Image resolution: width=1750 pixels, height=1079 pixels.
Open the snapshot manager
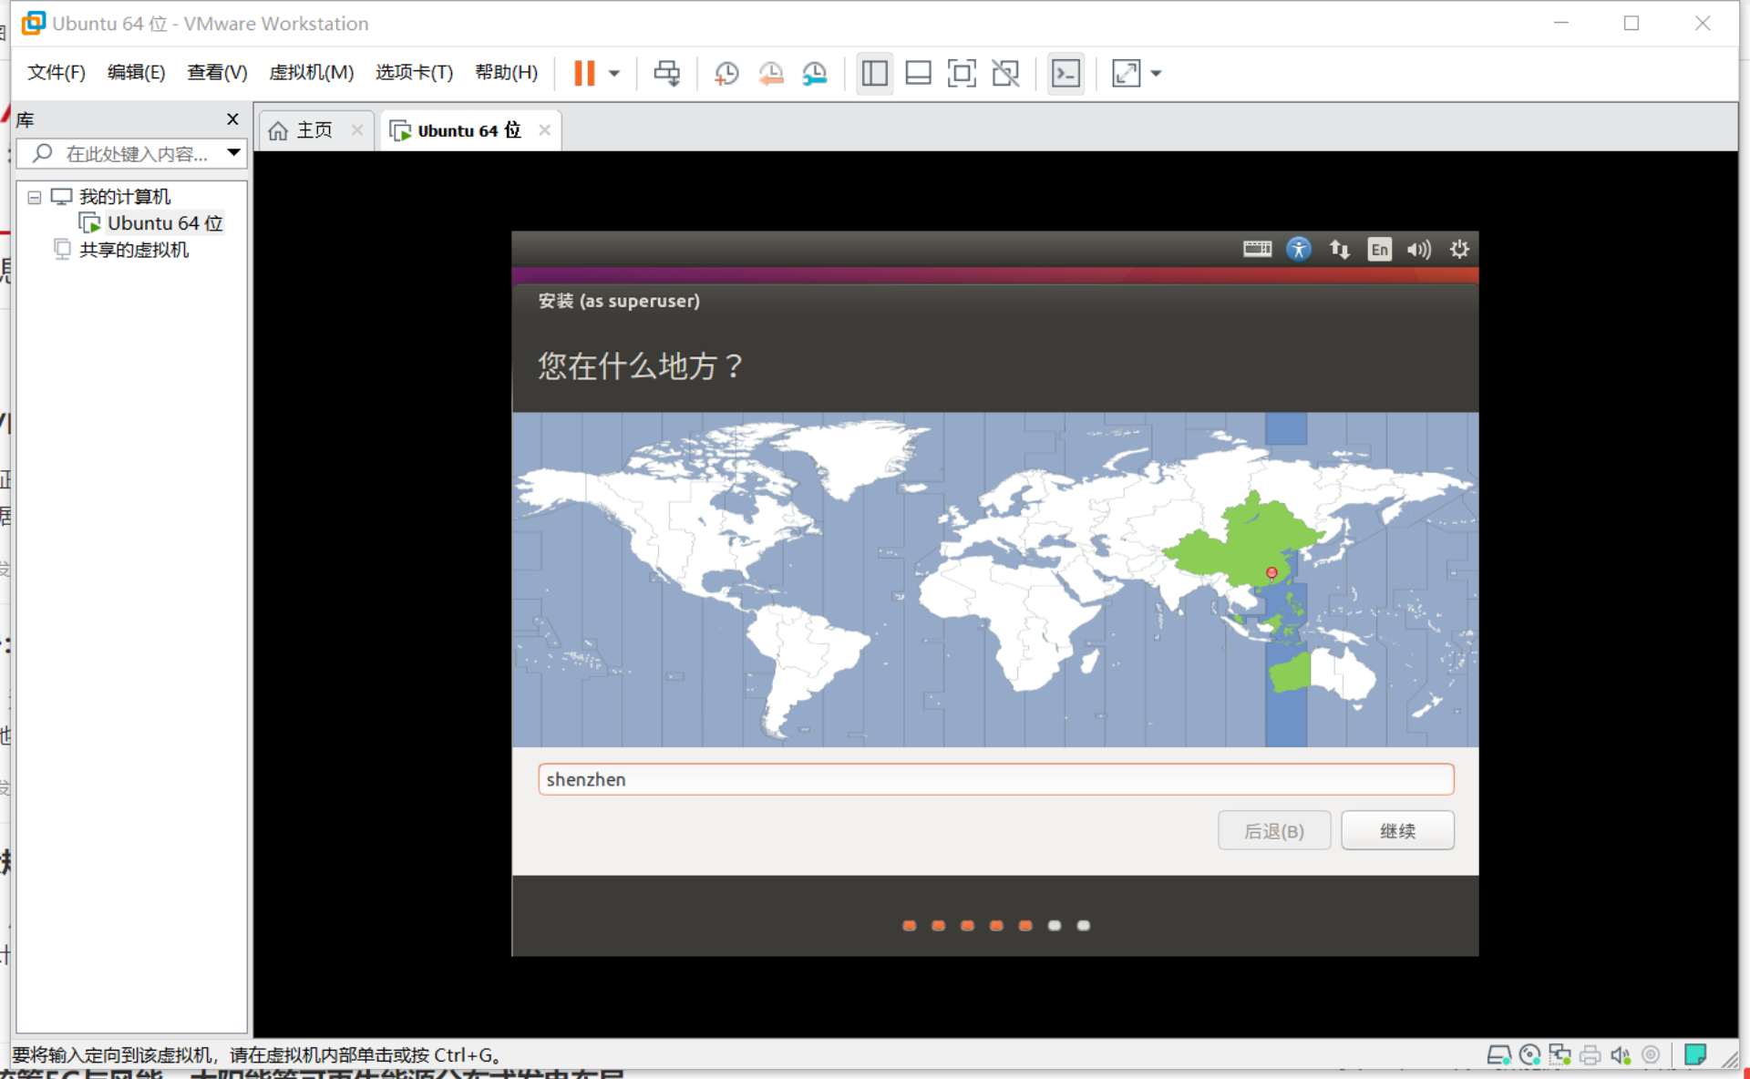click(815, 73)
